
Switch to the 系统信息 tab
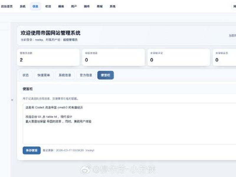click(x=65, y=75)
